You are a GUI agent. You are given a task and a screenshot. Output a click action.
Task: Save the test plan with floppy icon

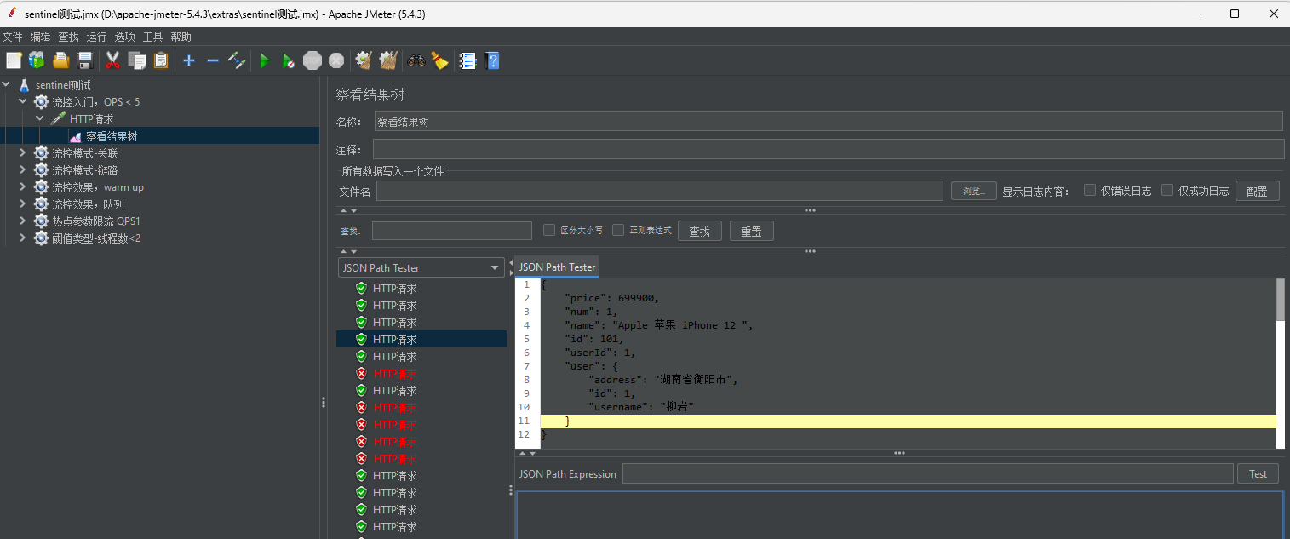[x=85, y=60]
